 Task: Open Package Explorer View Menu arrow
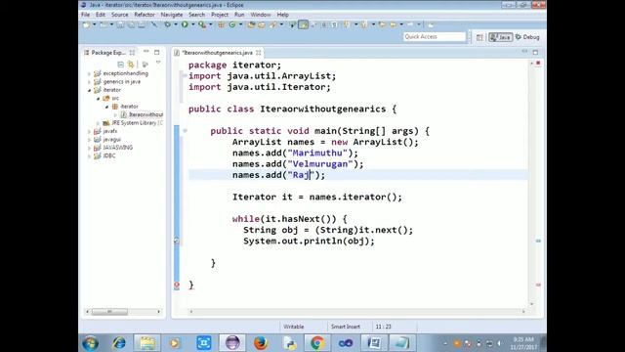[x=158, y=63]
